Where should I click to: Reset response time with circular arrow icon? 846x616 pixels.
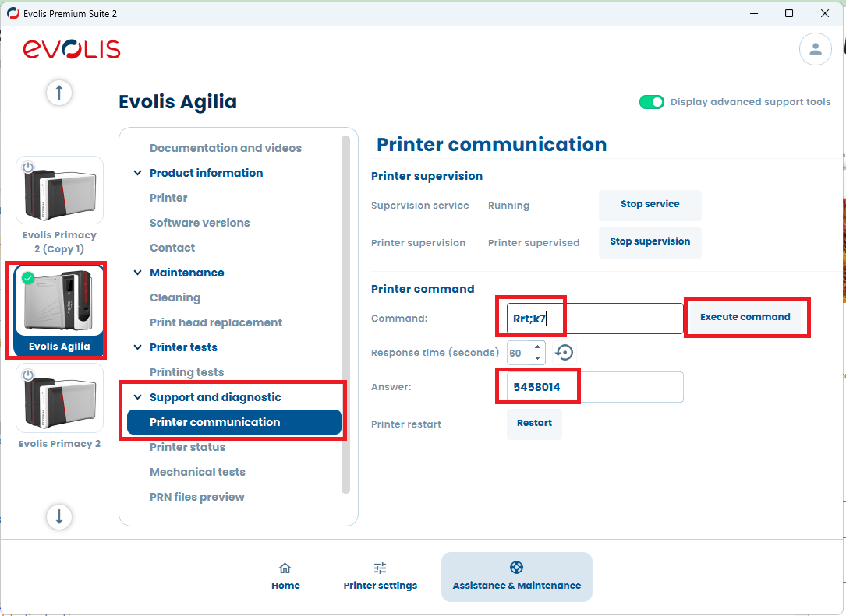(565, 353)
